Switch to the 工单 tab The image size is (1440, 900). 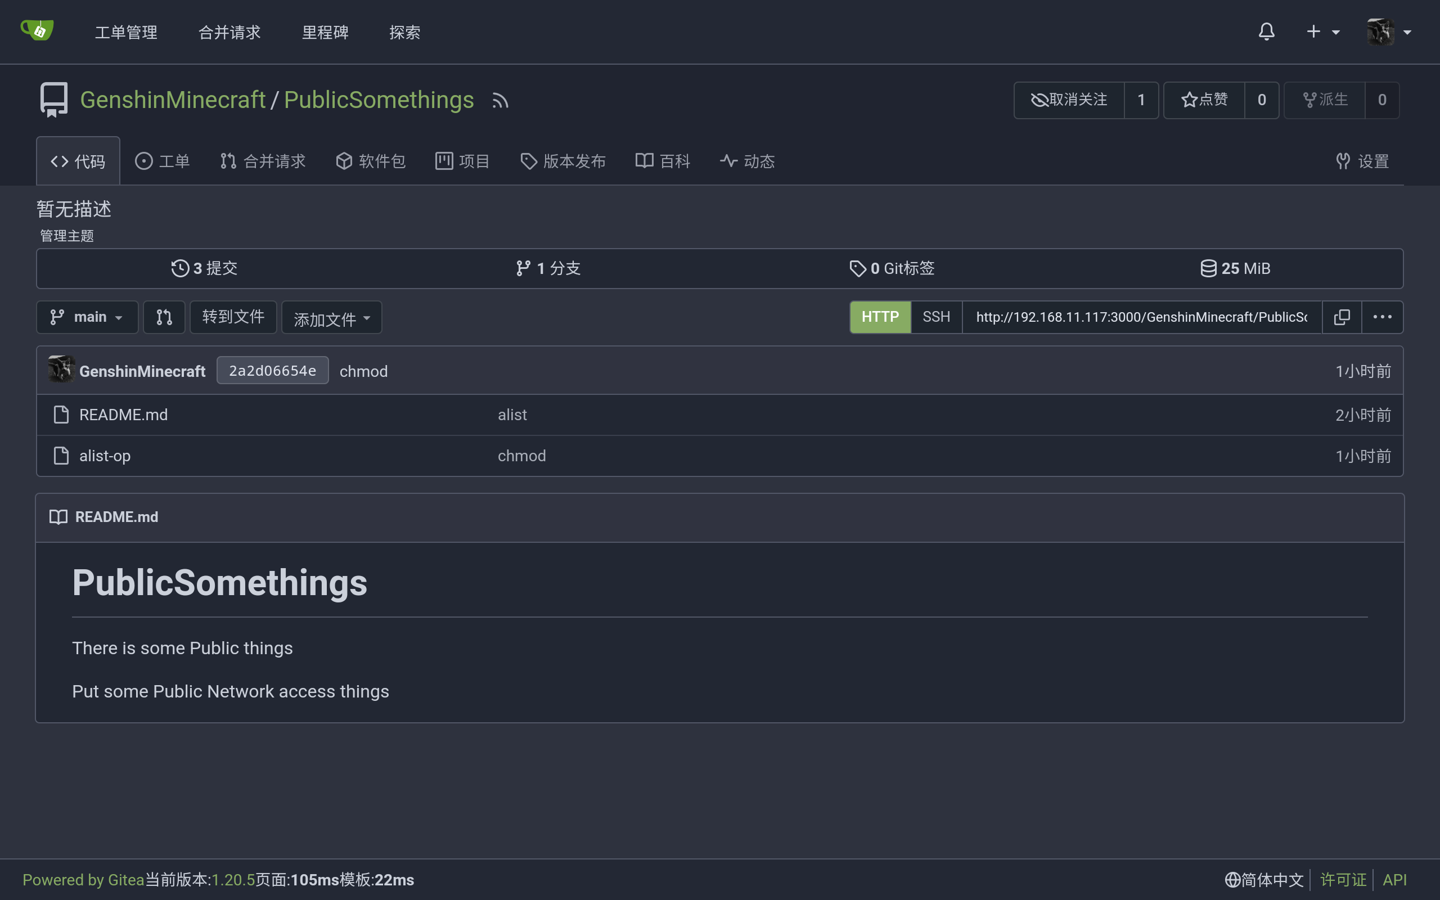[162, 161]
